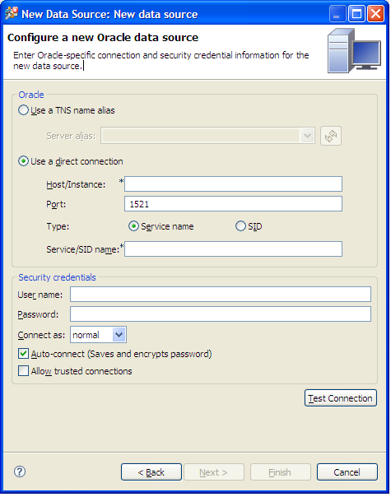Expand the Server alias combo box
Screen dimensions: 391x497
tap(207, 136)
